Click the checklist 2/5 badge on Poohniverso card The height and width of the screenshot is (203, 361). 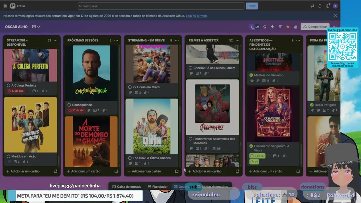pyautogui.click(x=216, y=149)
